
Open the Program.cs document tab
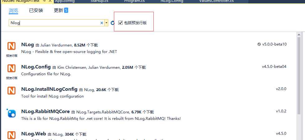click(134, 1)
